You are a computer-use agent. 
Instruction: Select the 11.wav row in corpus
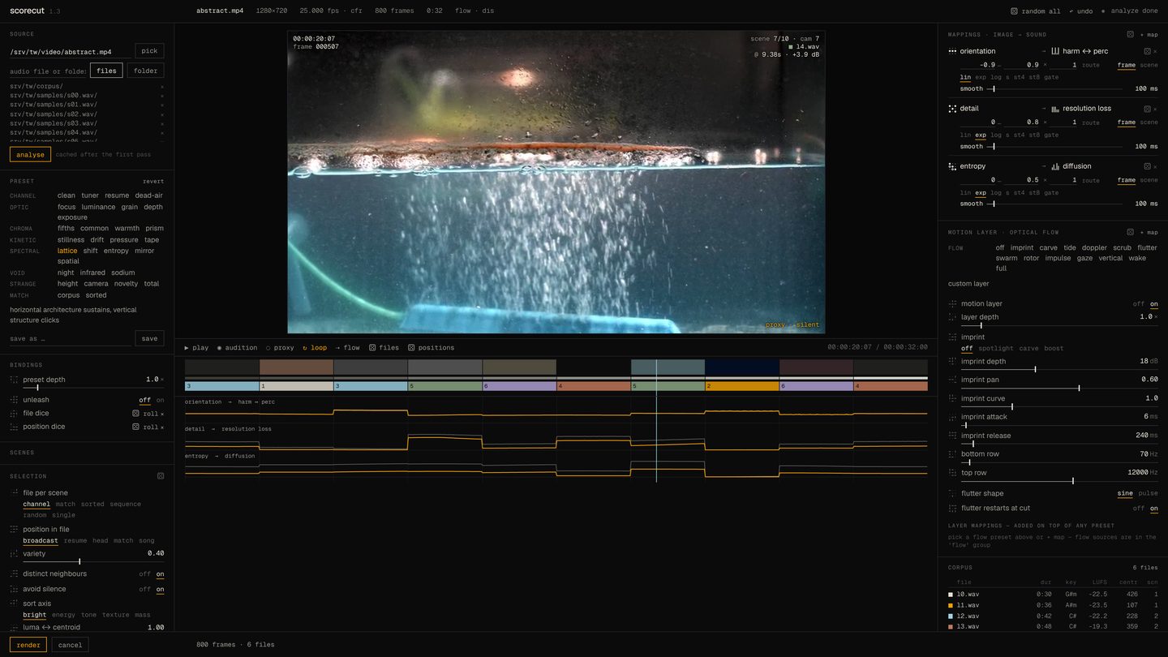[x=1053, y=605]
